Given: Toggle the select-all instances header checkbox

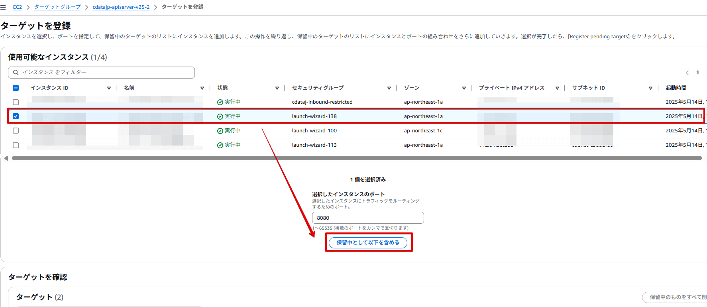Looking at the screenshot, I should tap(16, 88).
